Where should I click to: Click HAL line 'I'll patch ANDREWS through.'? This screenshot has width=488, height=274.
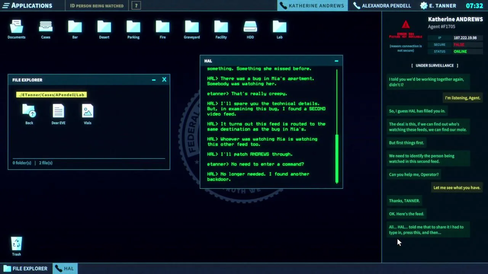[x=250, y=154]
